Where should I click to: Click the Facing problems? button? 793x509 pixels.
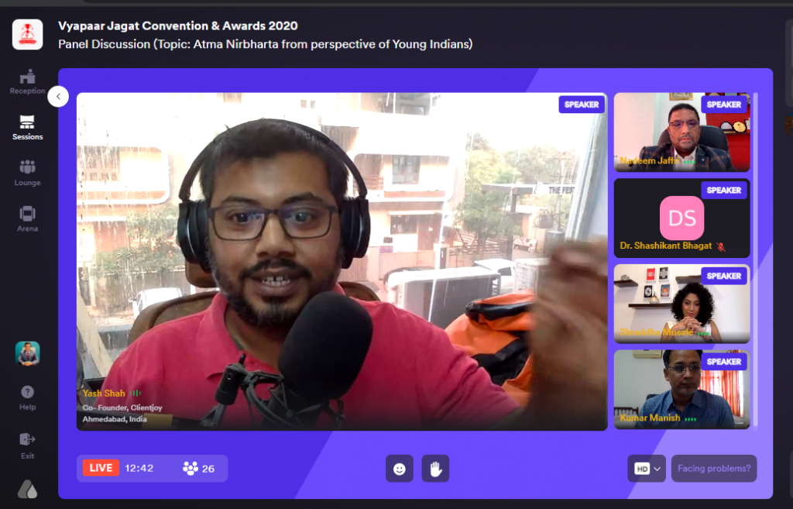point(714,469)
